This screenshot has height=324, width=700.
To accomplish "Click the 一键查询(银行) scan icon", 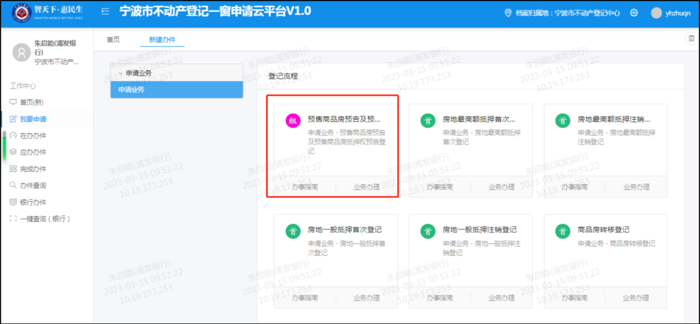I will [13, 219].
